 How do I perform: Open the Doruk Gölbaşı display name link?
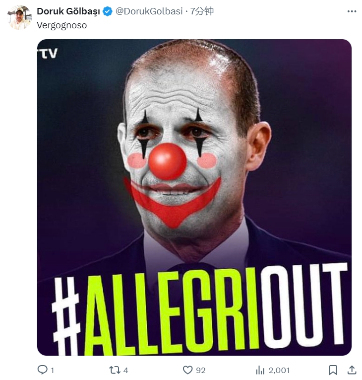[68, 11]
